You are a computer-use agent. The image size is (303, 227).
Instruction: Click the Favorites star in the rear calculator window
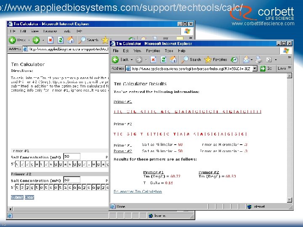[x=105, y=40]
